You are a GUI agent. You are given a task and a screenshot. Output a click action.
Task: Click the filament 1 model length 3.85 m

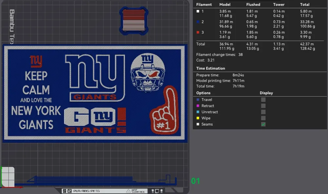(x=225, y=11)
